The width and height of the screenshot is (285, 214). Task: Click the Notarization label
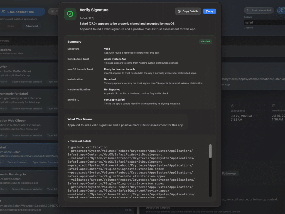click(75, 79)
